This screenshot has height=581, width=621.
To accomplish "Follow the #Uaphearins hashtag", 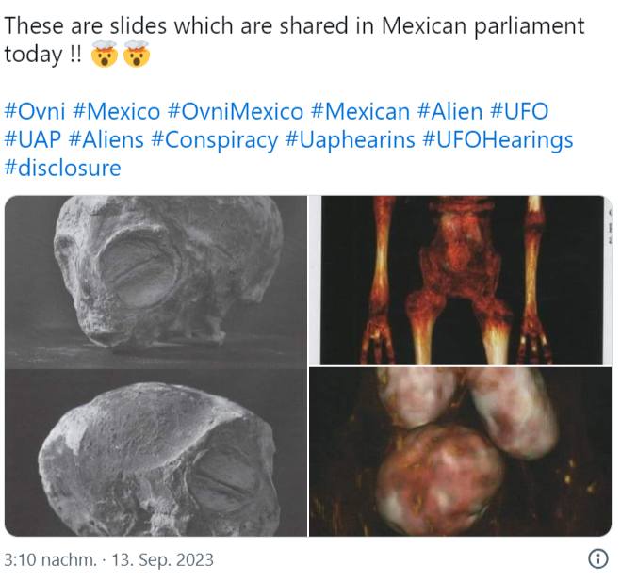I will (x=351, y=140).
